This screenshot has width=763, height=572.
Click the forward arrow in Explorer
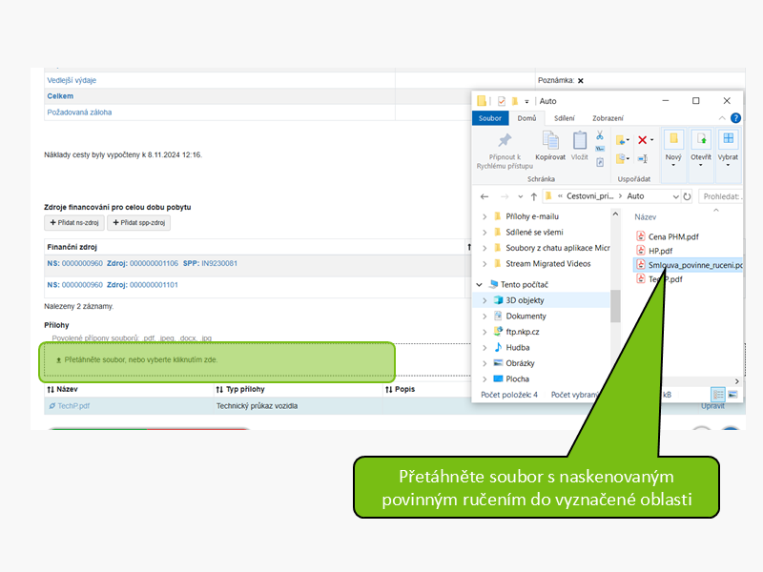pos(505,196)
